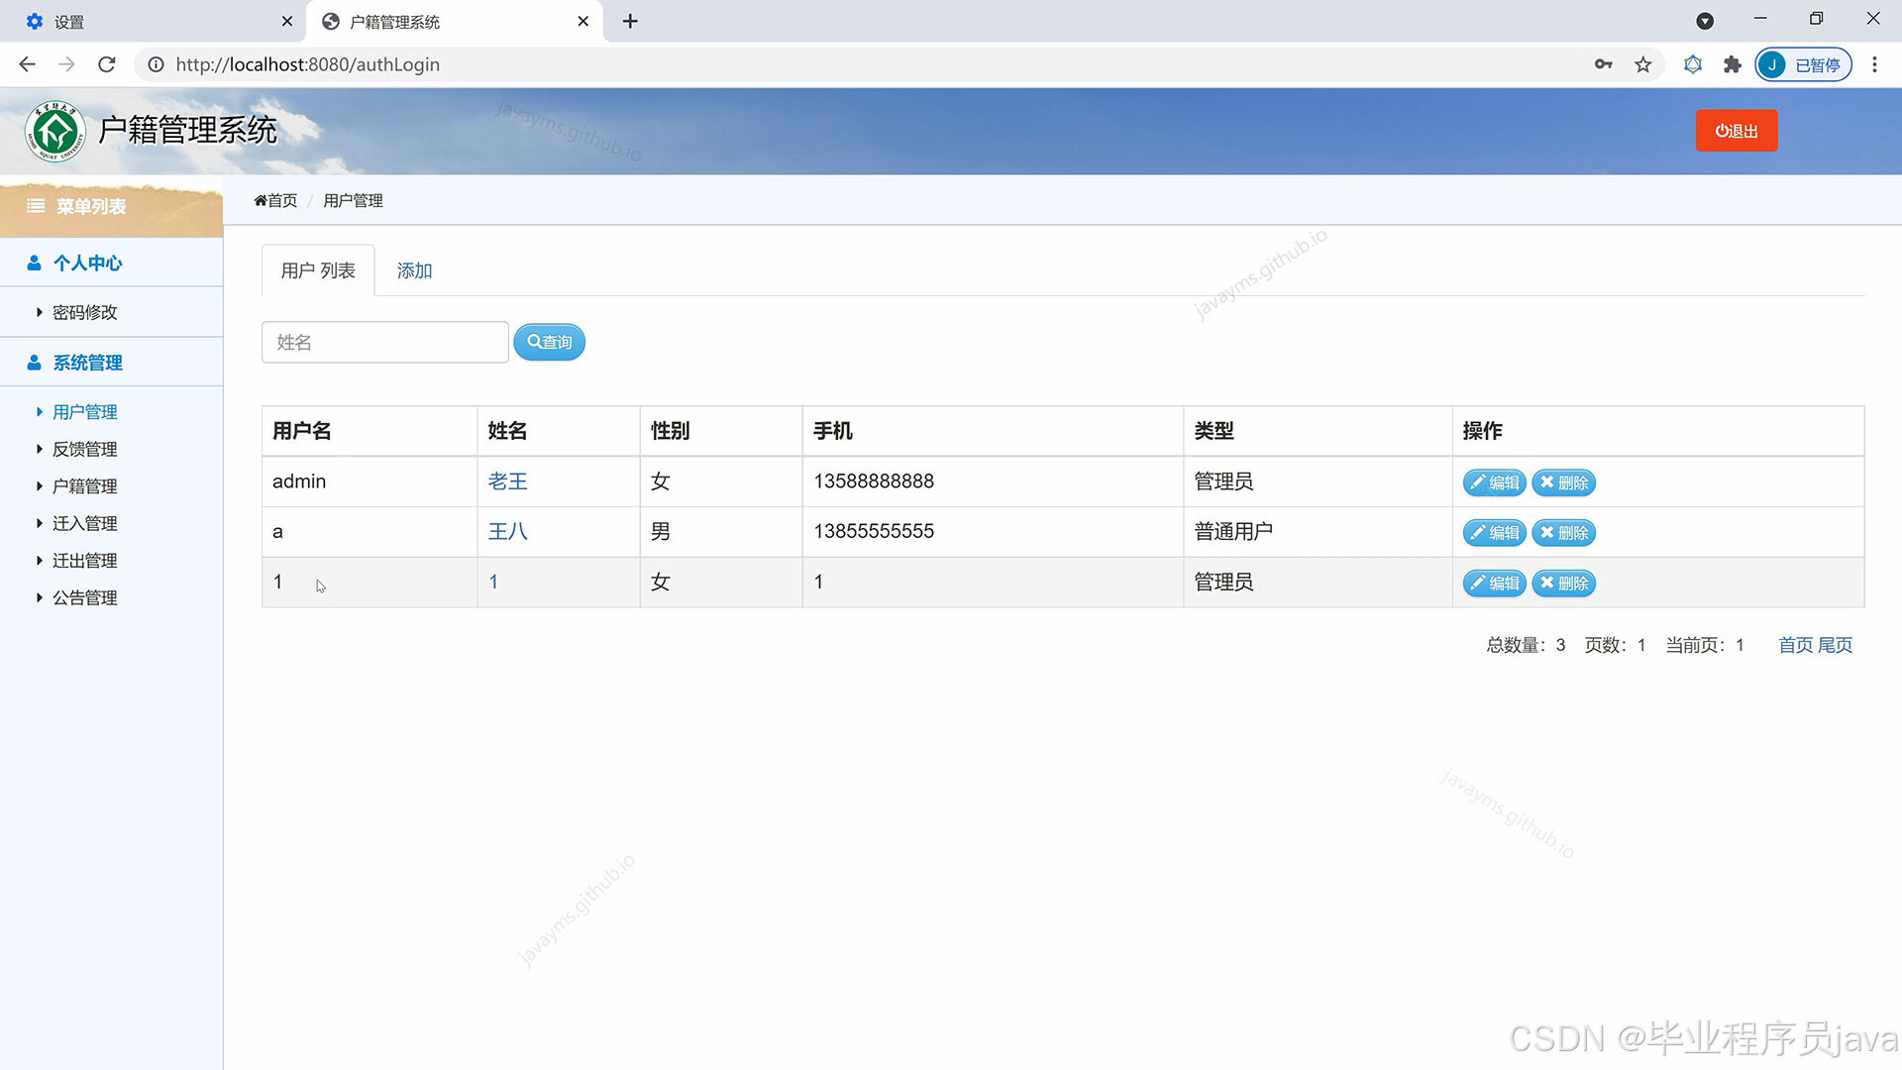Open 密码修改 menu item

click(x=84, y=312)
